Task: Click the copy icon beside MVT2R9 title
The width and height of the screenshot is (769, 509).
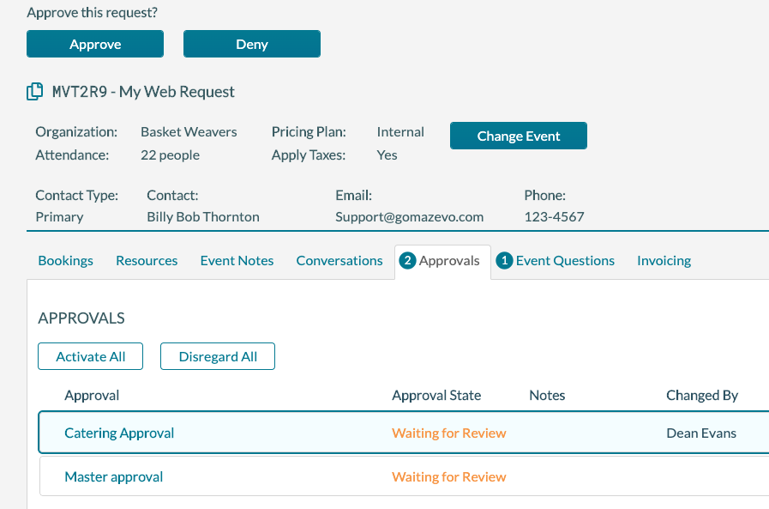Action: point(35,91)
